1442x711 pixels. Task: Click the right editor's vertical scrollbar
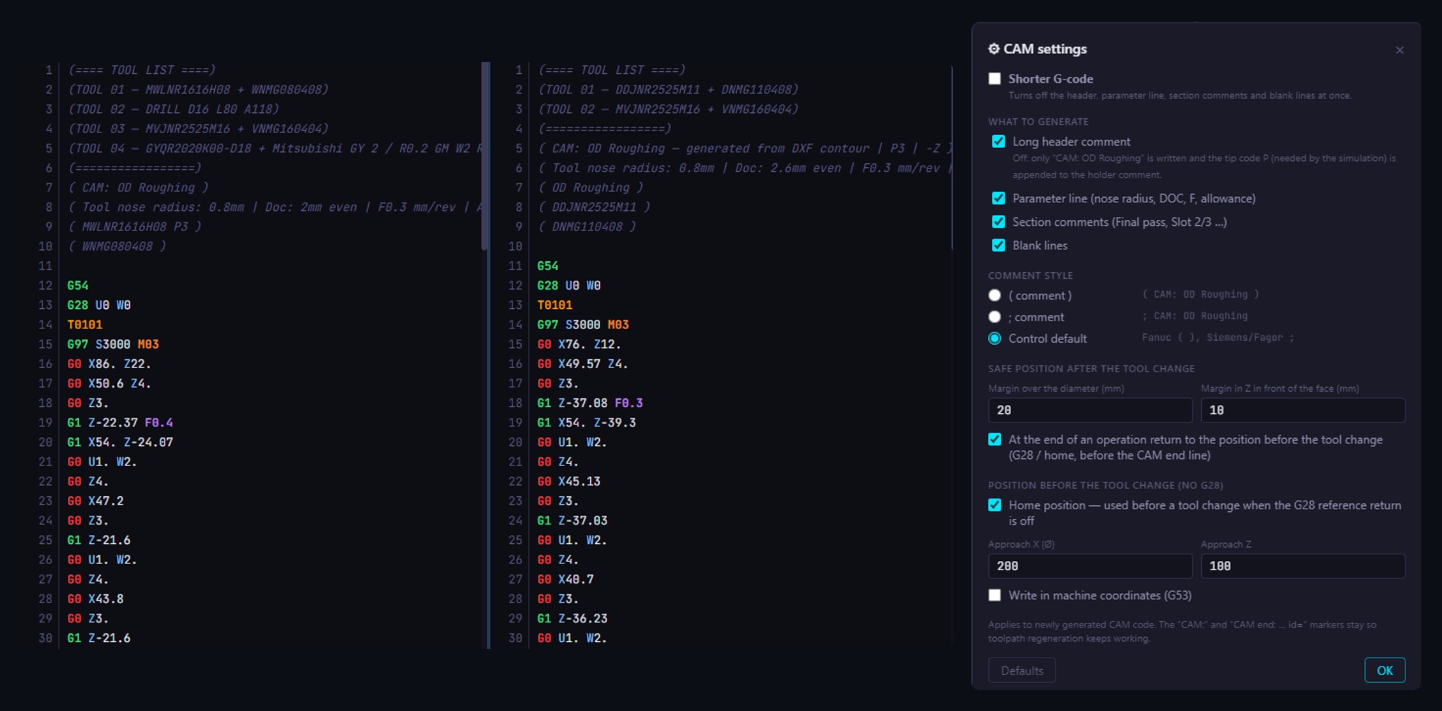(952, 157)
